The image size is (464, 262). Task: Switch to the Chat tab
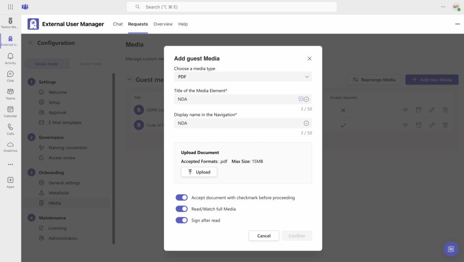(118, 24)
